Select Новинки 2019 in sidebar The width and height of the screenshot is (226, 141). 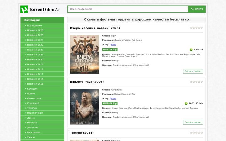pyautogui.click(x=42, y=65)
